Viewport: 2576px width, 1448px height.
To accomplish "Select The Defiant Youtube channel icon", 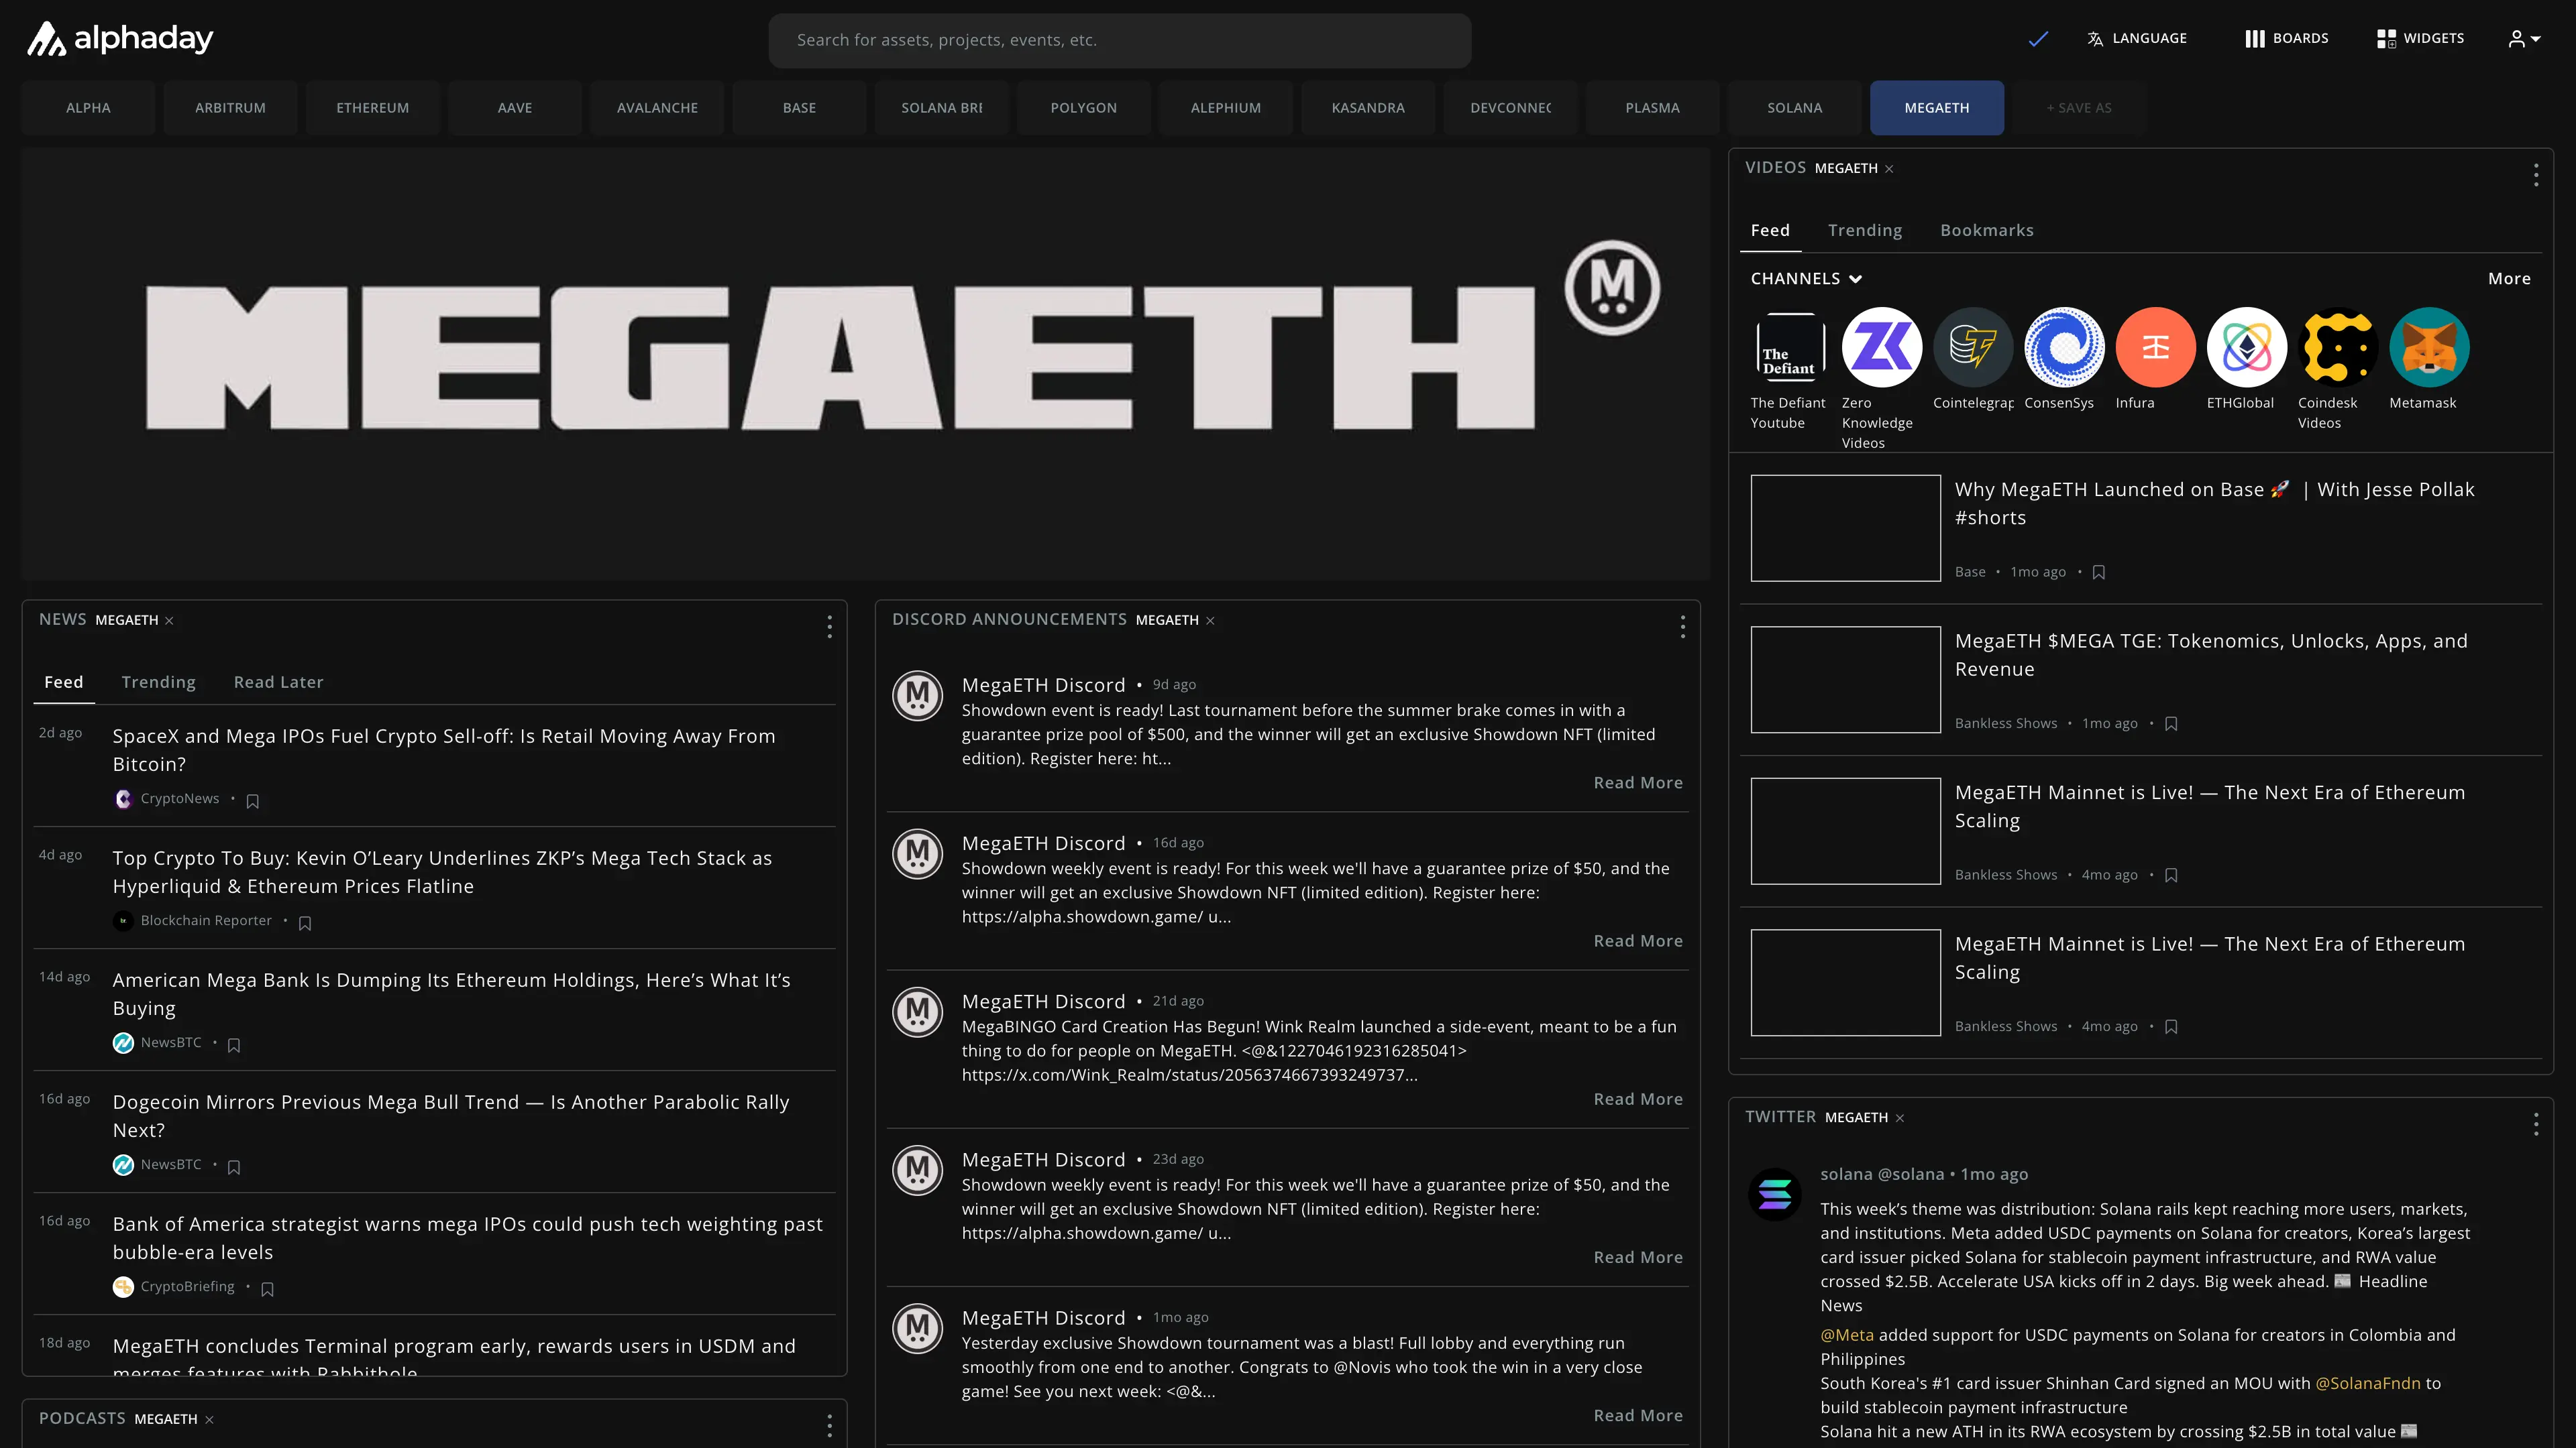I will (x=1790, y=347).
